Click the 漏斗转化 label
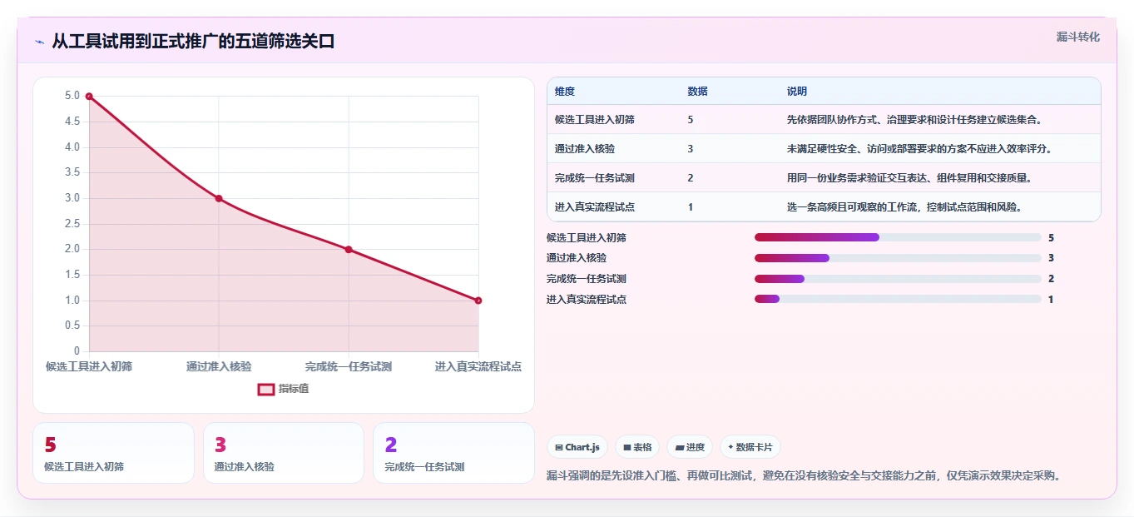 (1078, 37)
